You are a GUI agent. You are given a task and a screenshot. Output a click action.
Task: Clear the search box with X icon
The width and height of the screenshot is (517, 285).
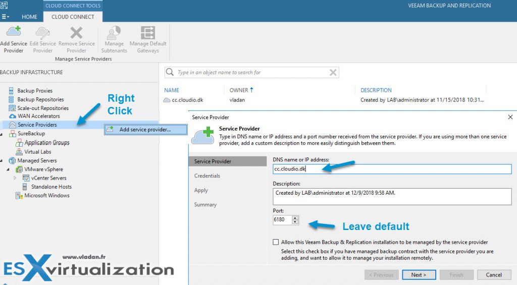click(333, 73)
